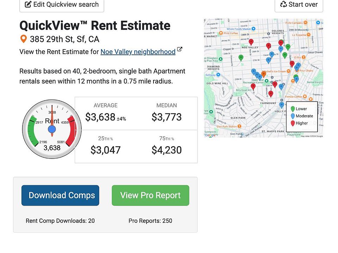Select the Mitchell's Ice Cream restaurant icon

[x=288, y=71]
